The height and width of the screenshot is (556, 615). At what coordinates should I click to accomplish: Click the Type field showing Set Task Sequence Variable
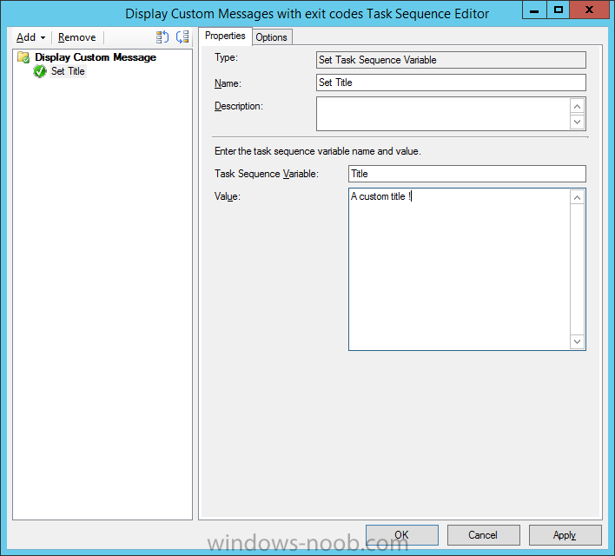click(451, 60)
